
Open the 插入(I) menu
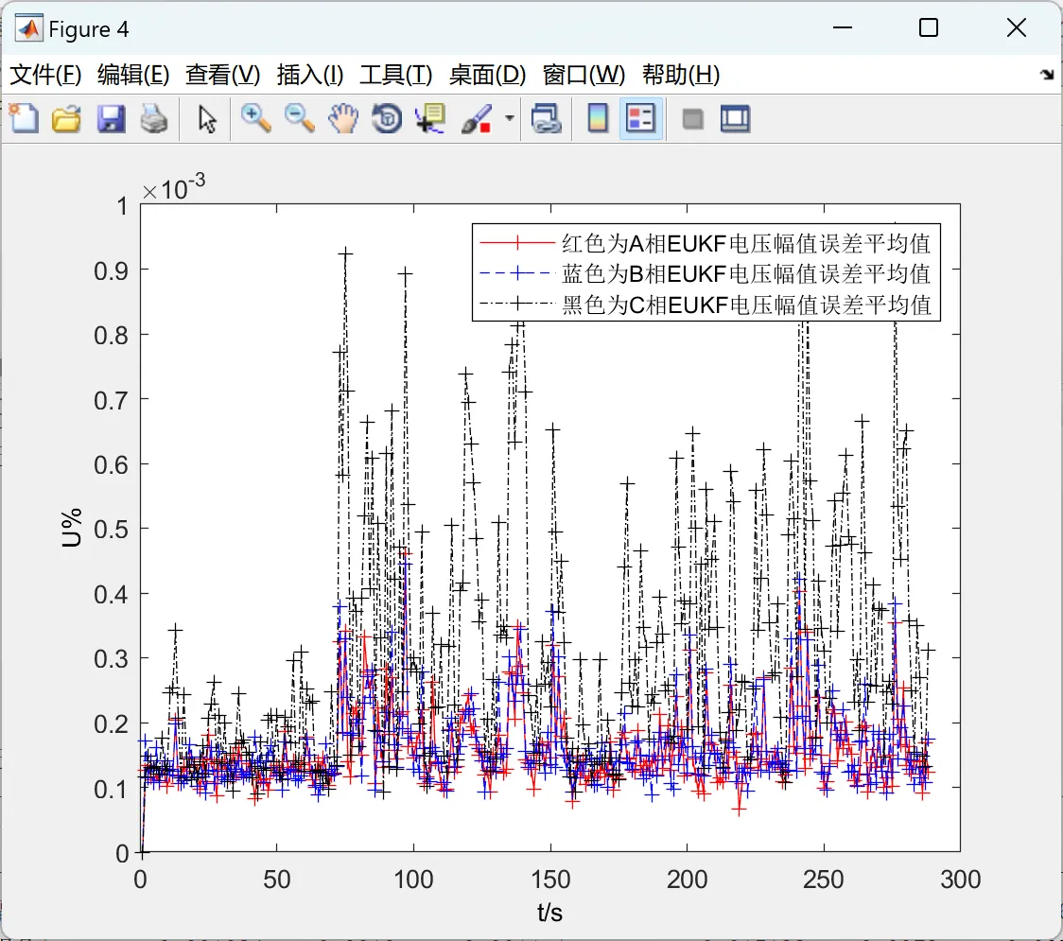point(310,75)
